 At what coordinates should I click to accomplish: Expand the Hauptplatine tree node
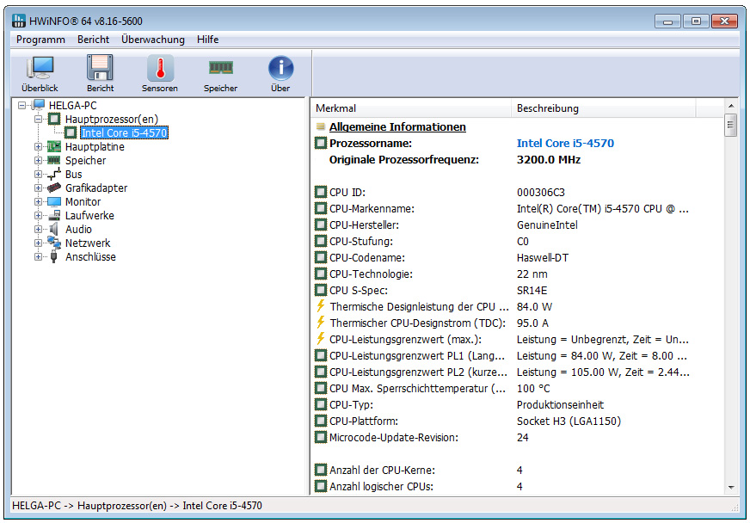click(x=38, y=147)
